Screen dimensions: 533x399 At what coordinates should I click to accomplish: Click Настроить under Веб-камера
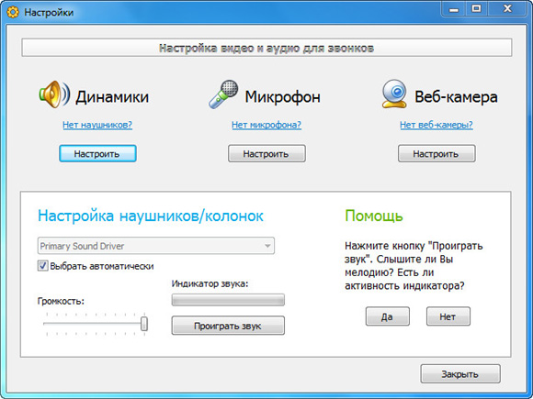(x=437, y=154)
